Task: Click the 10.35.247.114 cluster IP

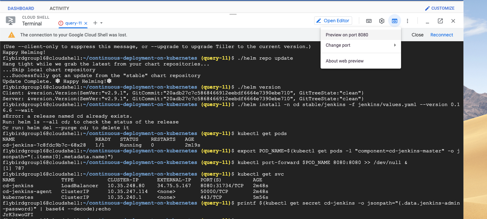Action: click(x=128, y=191)
